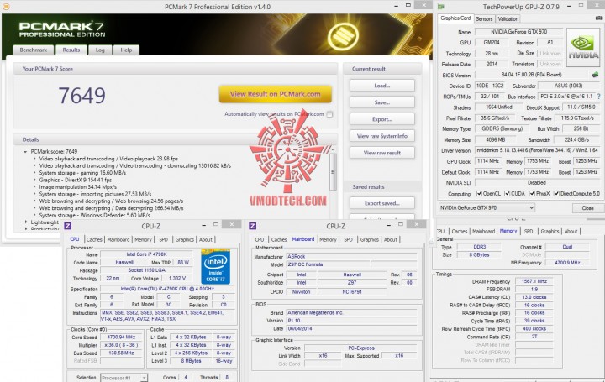Click View raw result button
This screenshot has height=382, width=605.
pos(382,153)
